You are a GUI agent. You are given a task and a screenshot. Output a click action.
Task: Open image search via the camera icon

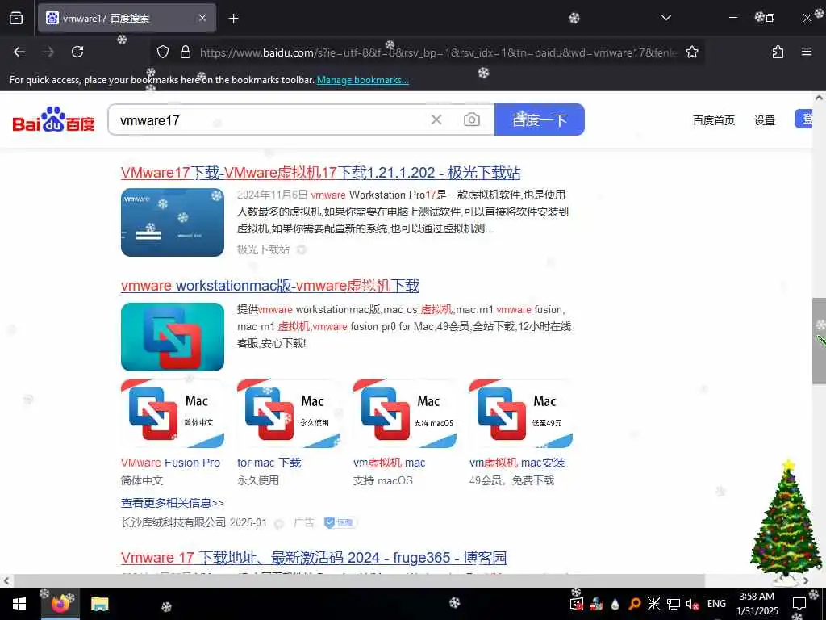pyautogui.click(x=471, y=119)
